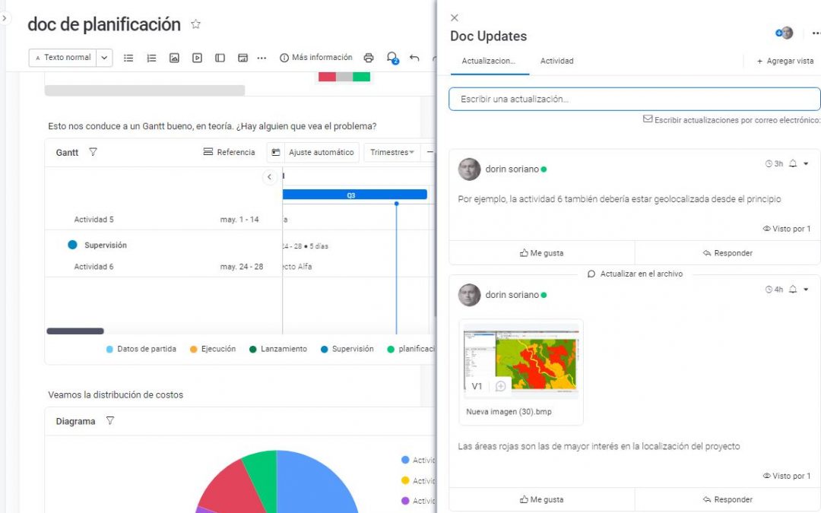Toggle the bell on the 3h update
Image resolution: width=821 pixels, height=513 pixels.
tap(793, 163)
